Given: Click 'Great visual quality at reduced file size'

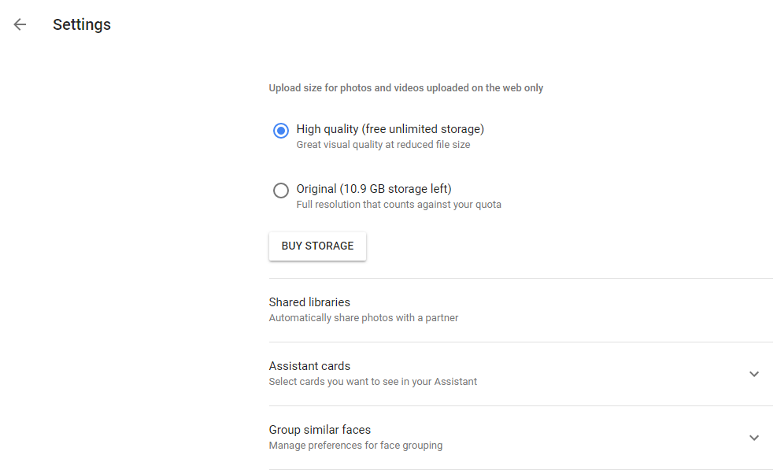Looking at the screenshot, I should (383, 145).
